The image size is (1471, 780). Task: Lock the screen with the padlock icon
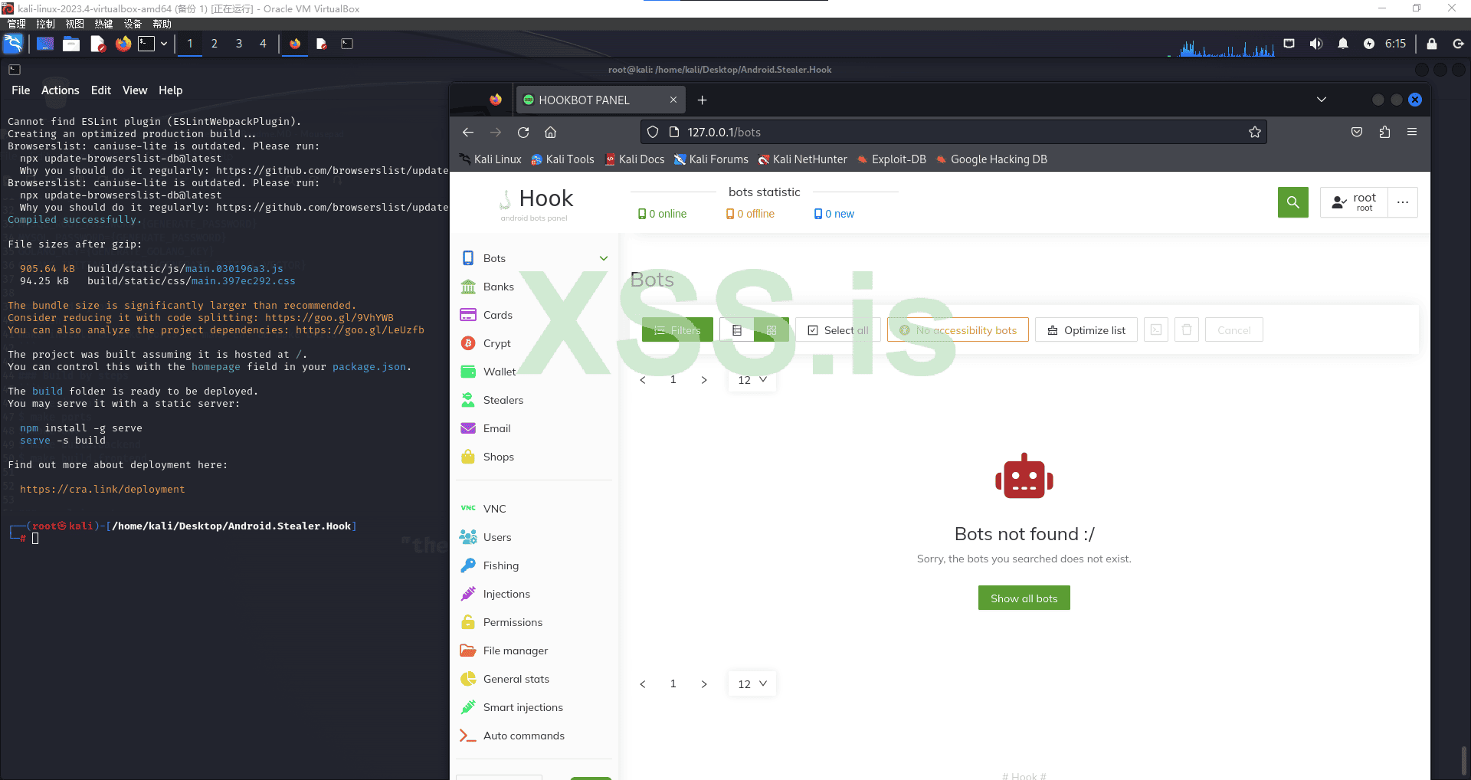pos(1432,44)
